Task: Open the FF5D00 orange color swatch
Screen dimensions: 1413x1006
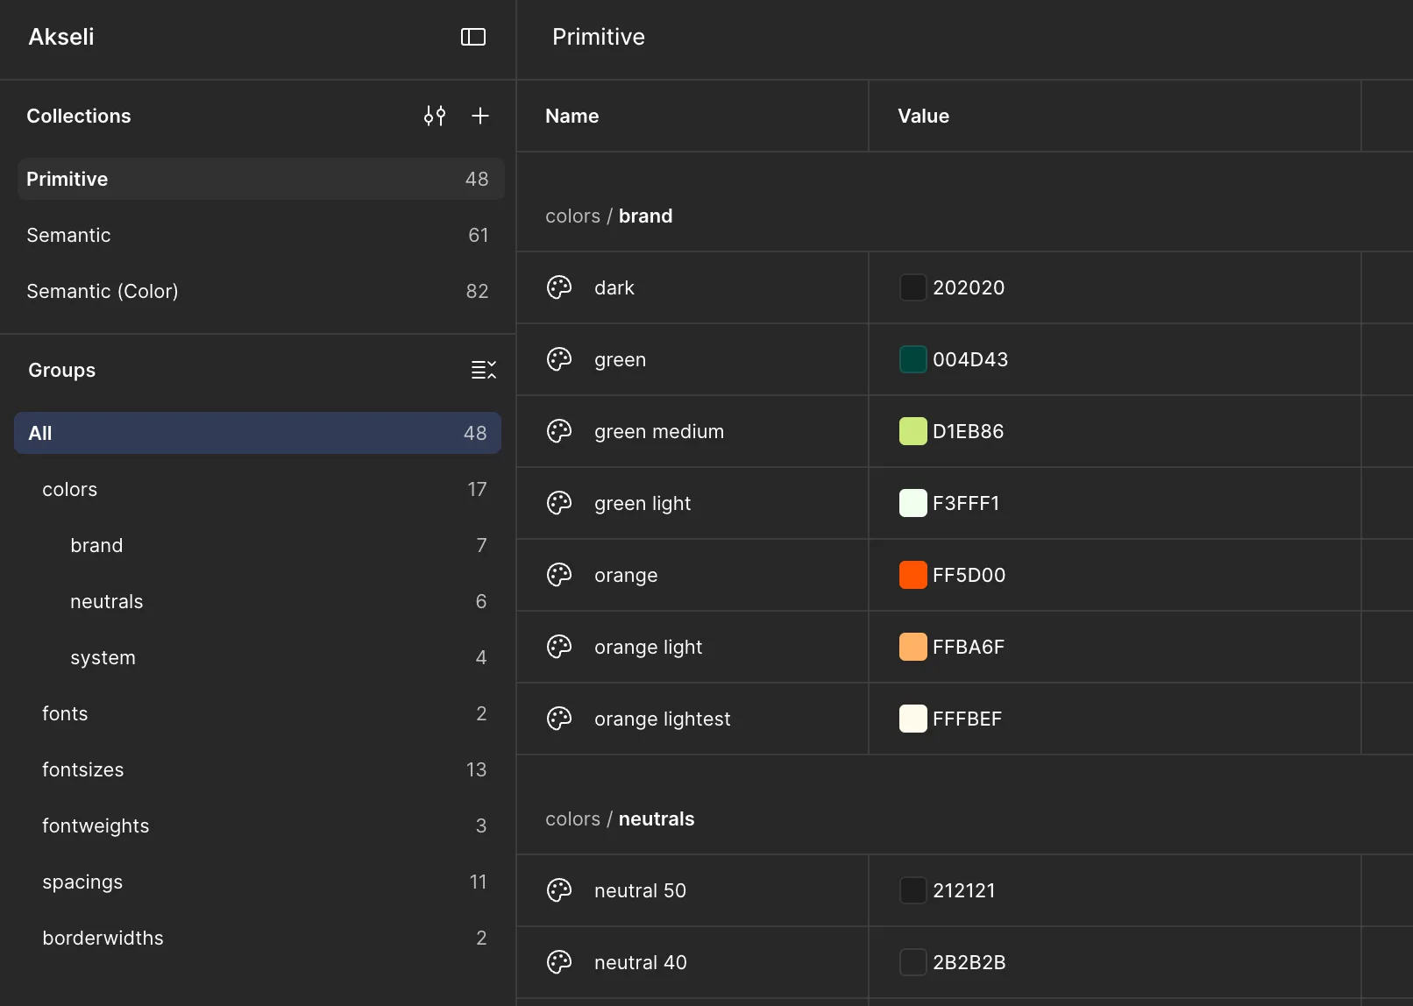Action: pyautogui.click(x=913, y=575)
